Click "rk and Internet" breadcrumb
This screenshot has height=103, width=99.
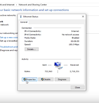point(7,5)
